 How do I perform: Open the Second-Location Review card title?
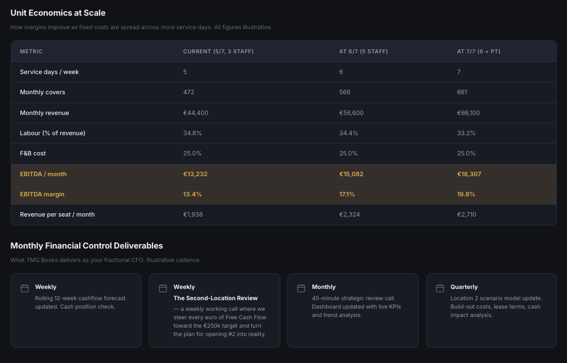(x=216, y=298)
